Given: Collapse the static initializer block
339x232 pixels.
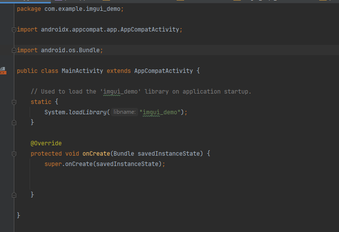Looking at the screenshot, I should coord(14,102).
